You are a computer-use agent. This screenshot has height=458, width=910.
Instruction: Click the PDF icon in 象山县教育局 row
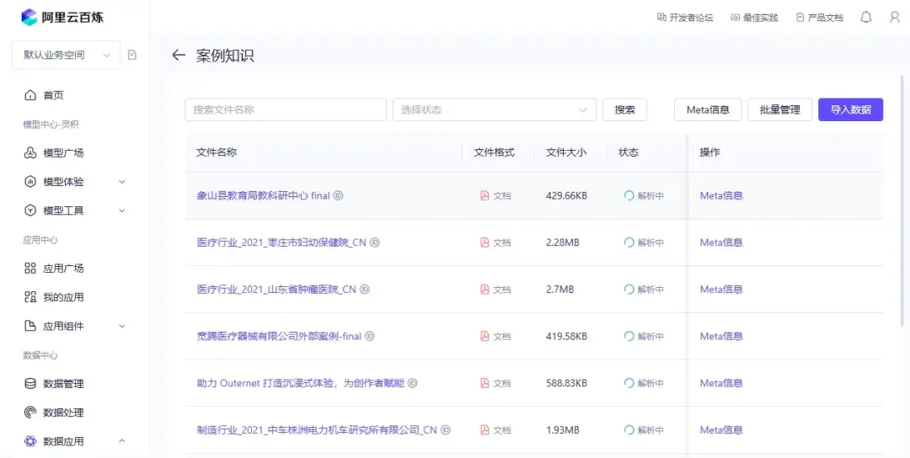pyautogui.click(x=484, y=195)
